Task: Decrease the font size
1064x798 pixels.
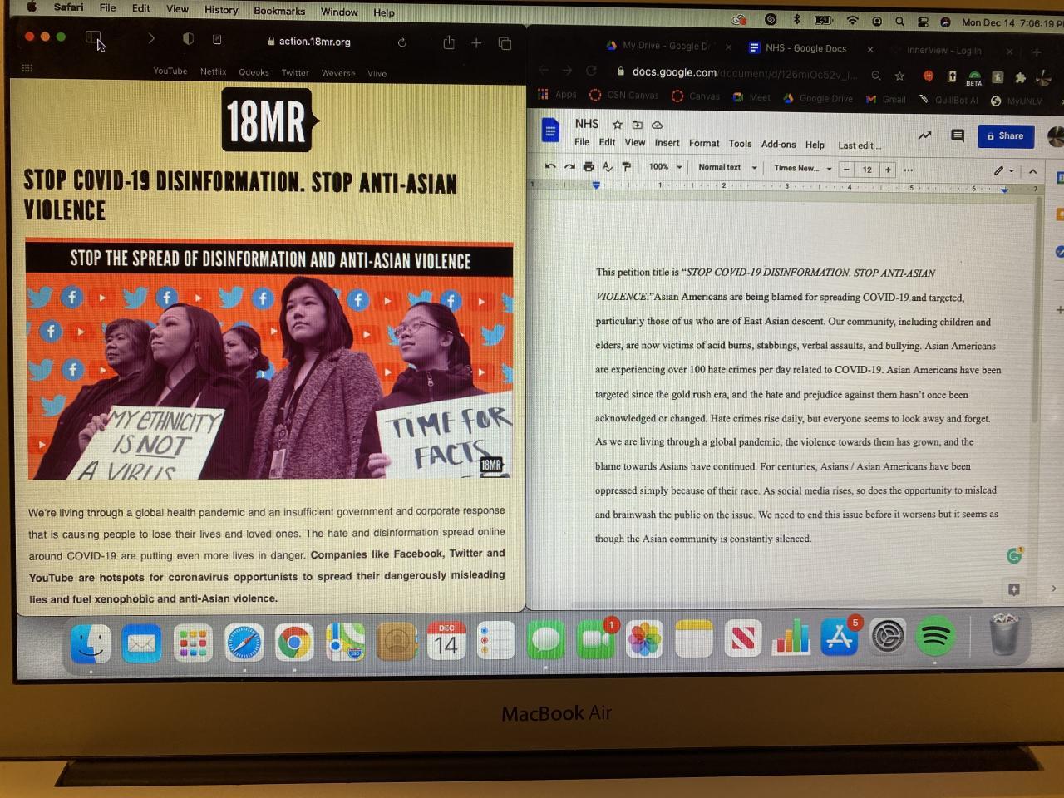Action: coord(846,170)
